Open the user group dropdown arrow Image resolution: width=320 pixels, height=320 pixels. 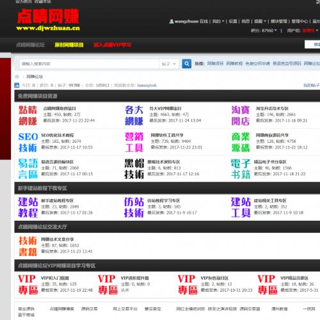click(x=317, y=31)
